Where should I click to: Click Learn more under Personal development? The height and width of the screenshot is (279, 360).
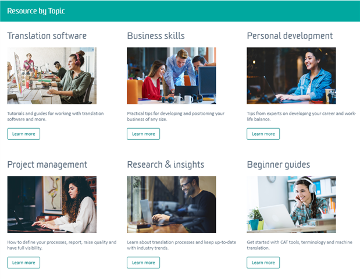(263, 134)
